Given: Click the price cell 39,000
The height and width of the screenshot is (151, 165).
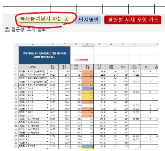Looking at the screenshot, I should click(x=134, y=71).
